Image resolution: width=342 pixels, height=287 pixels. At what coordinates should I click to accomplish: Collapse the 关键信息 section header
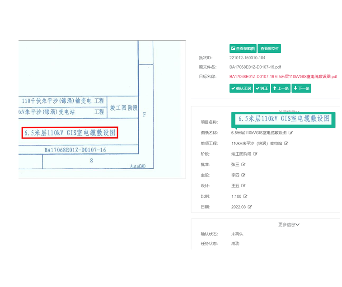(x=289, y=111)
